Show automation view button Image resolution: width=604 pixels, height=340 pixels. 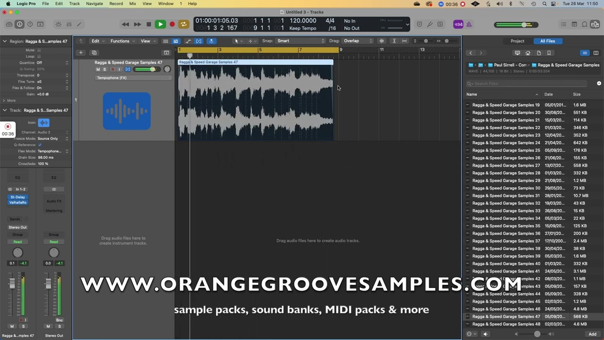pos(188,41)
